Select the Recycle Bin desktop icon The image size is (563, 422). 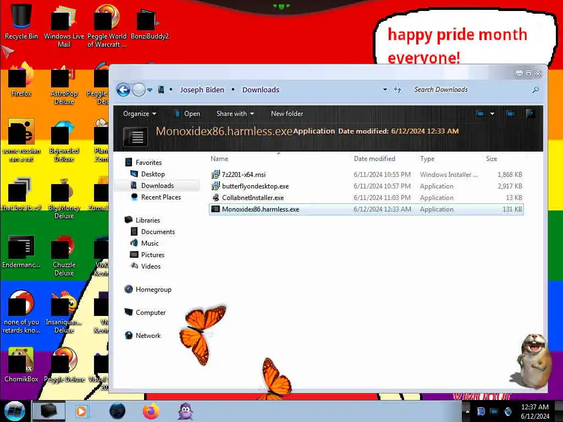(21, 21)
